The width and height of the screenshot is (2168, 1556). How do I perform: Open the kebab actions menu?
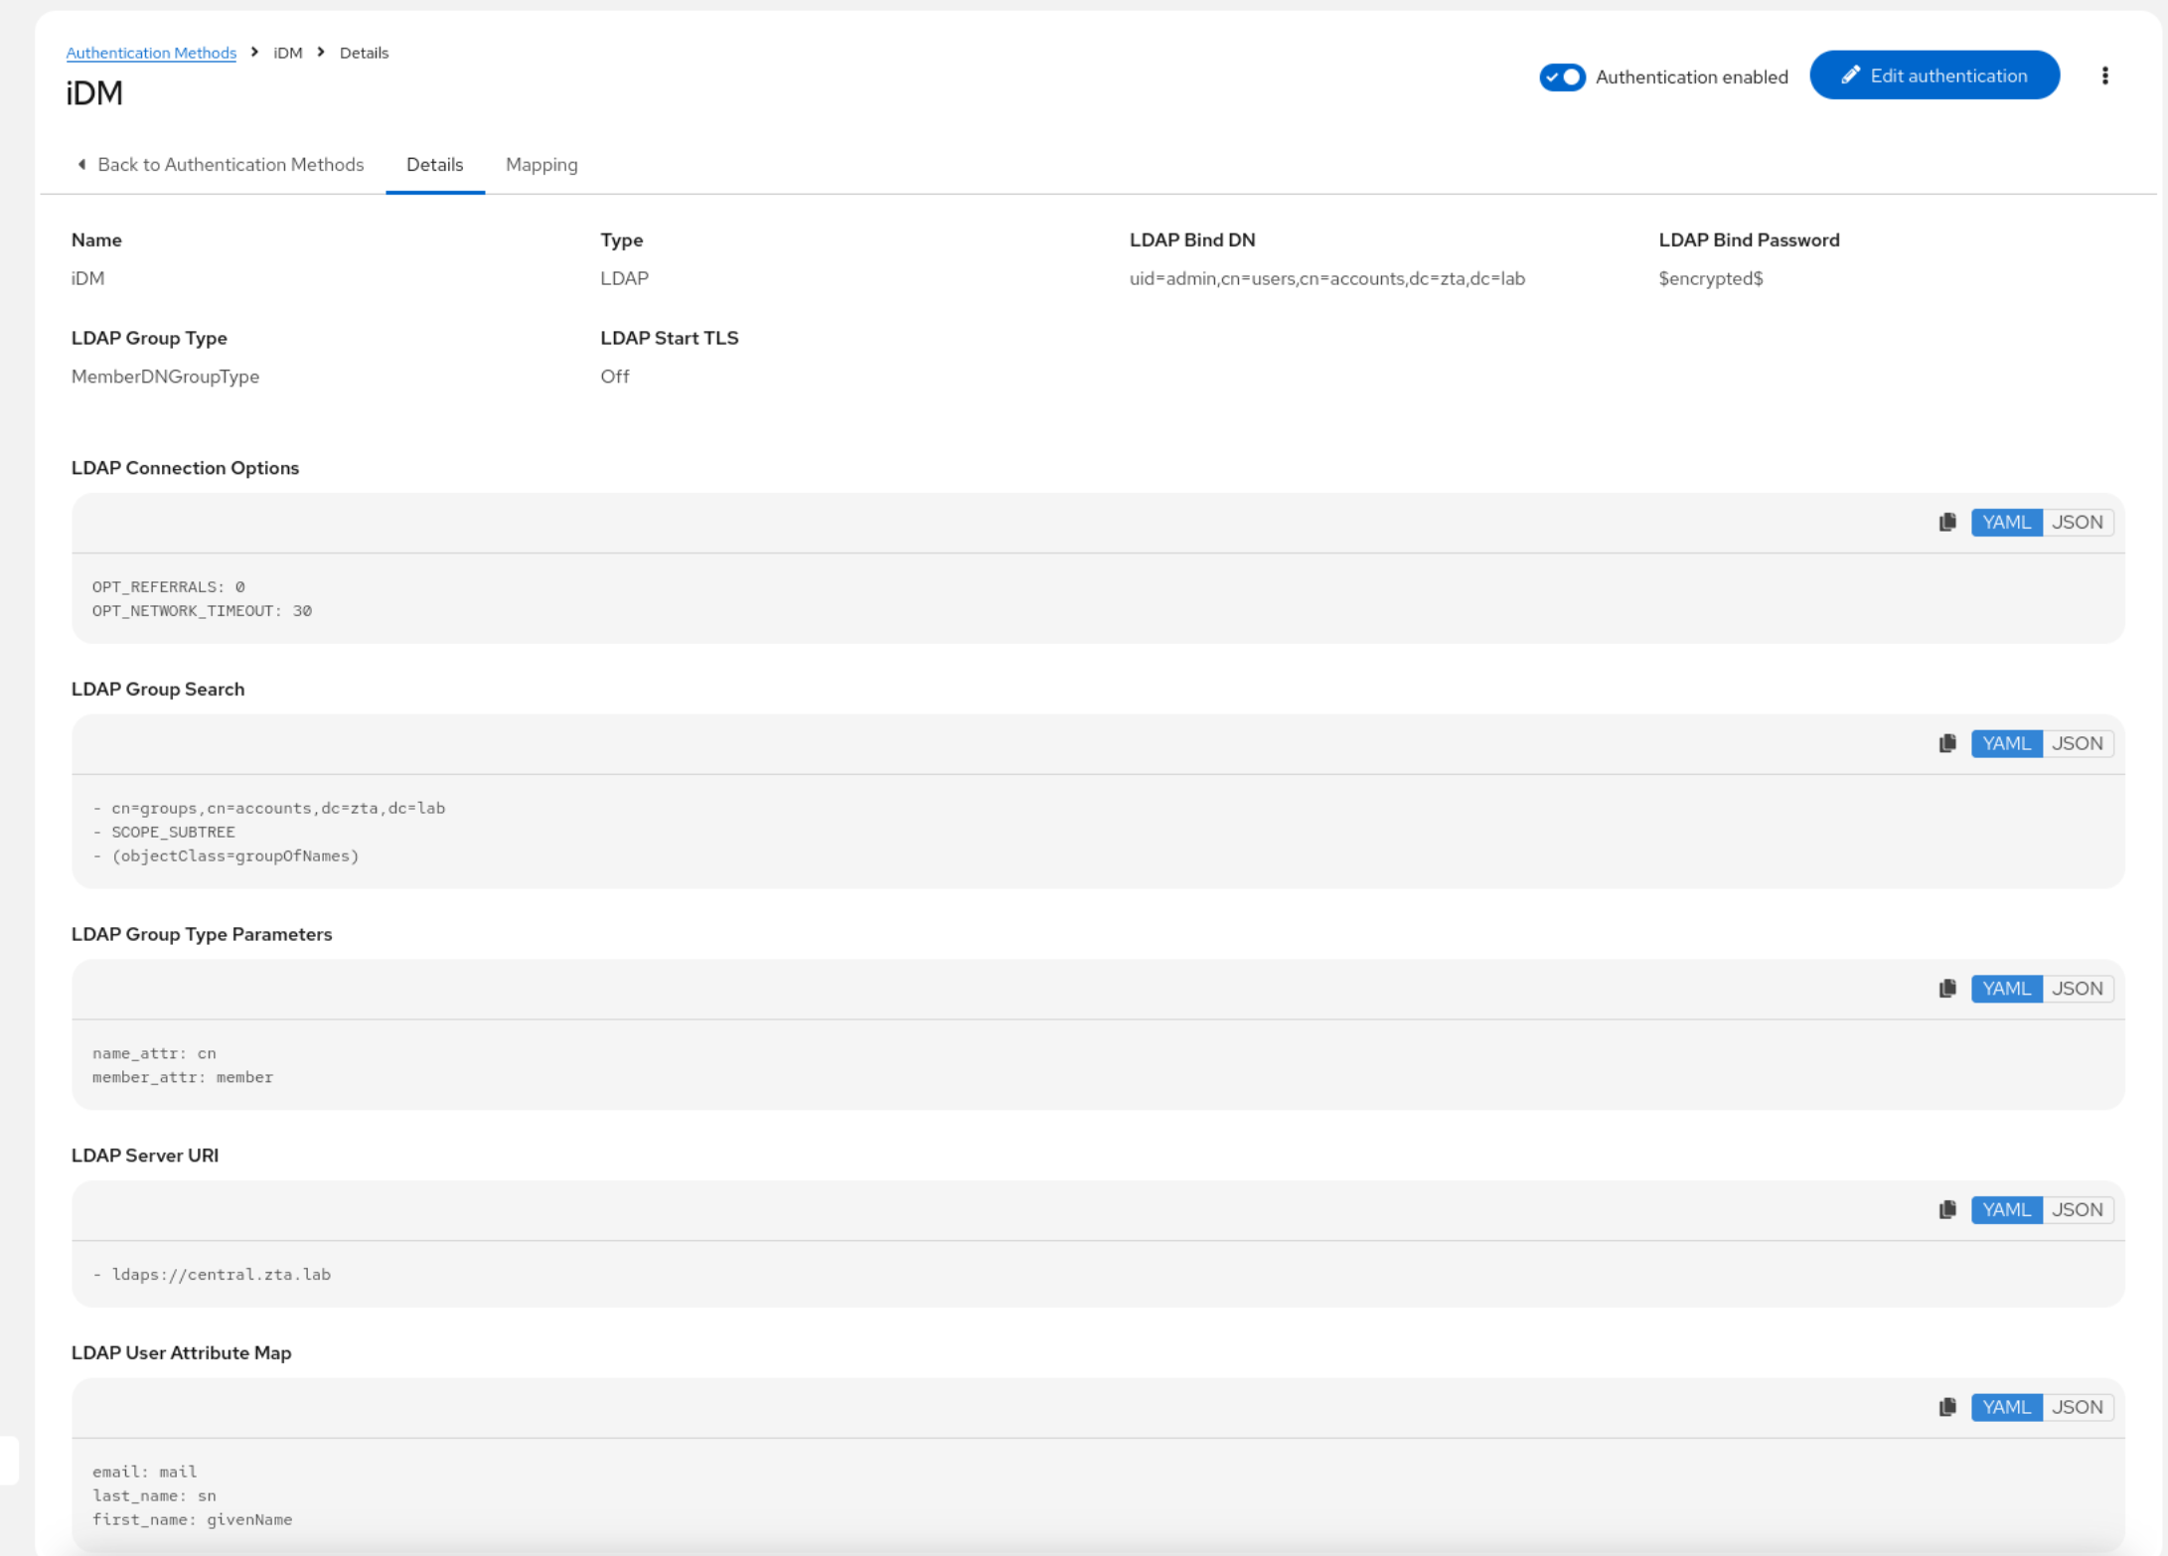[2104, 77]
